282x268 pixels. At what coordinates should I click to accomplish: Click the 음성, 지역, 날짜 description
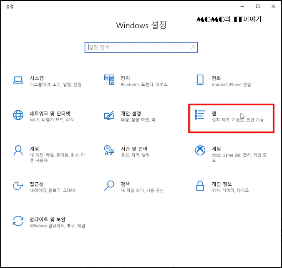[x=135, y=155]
